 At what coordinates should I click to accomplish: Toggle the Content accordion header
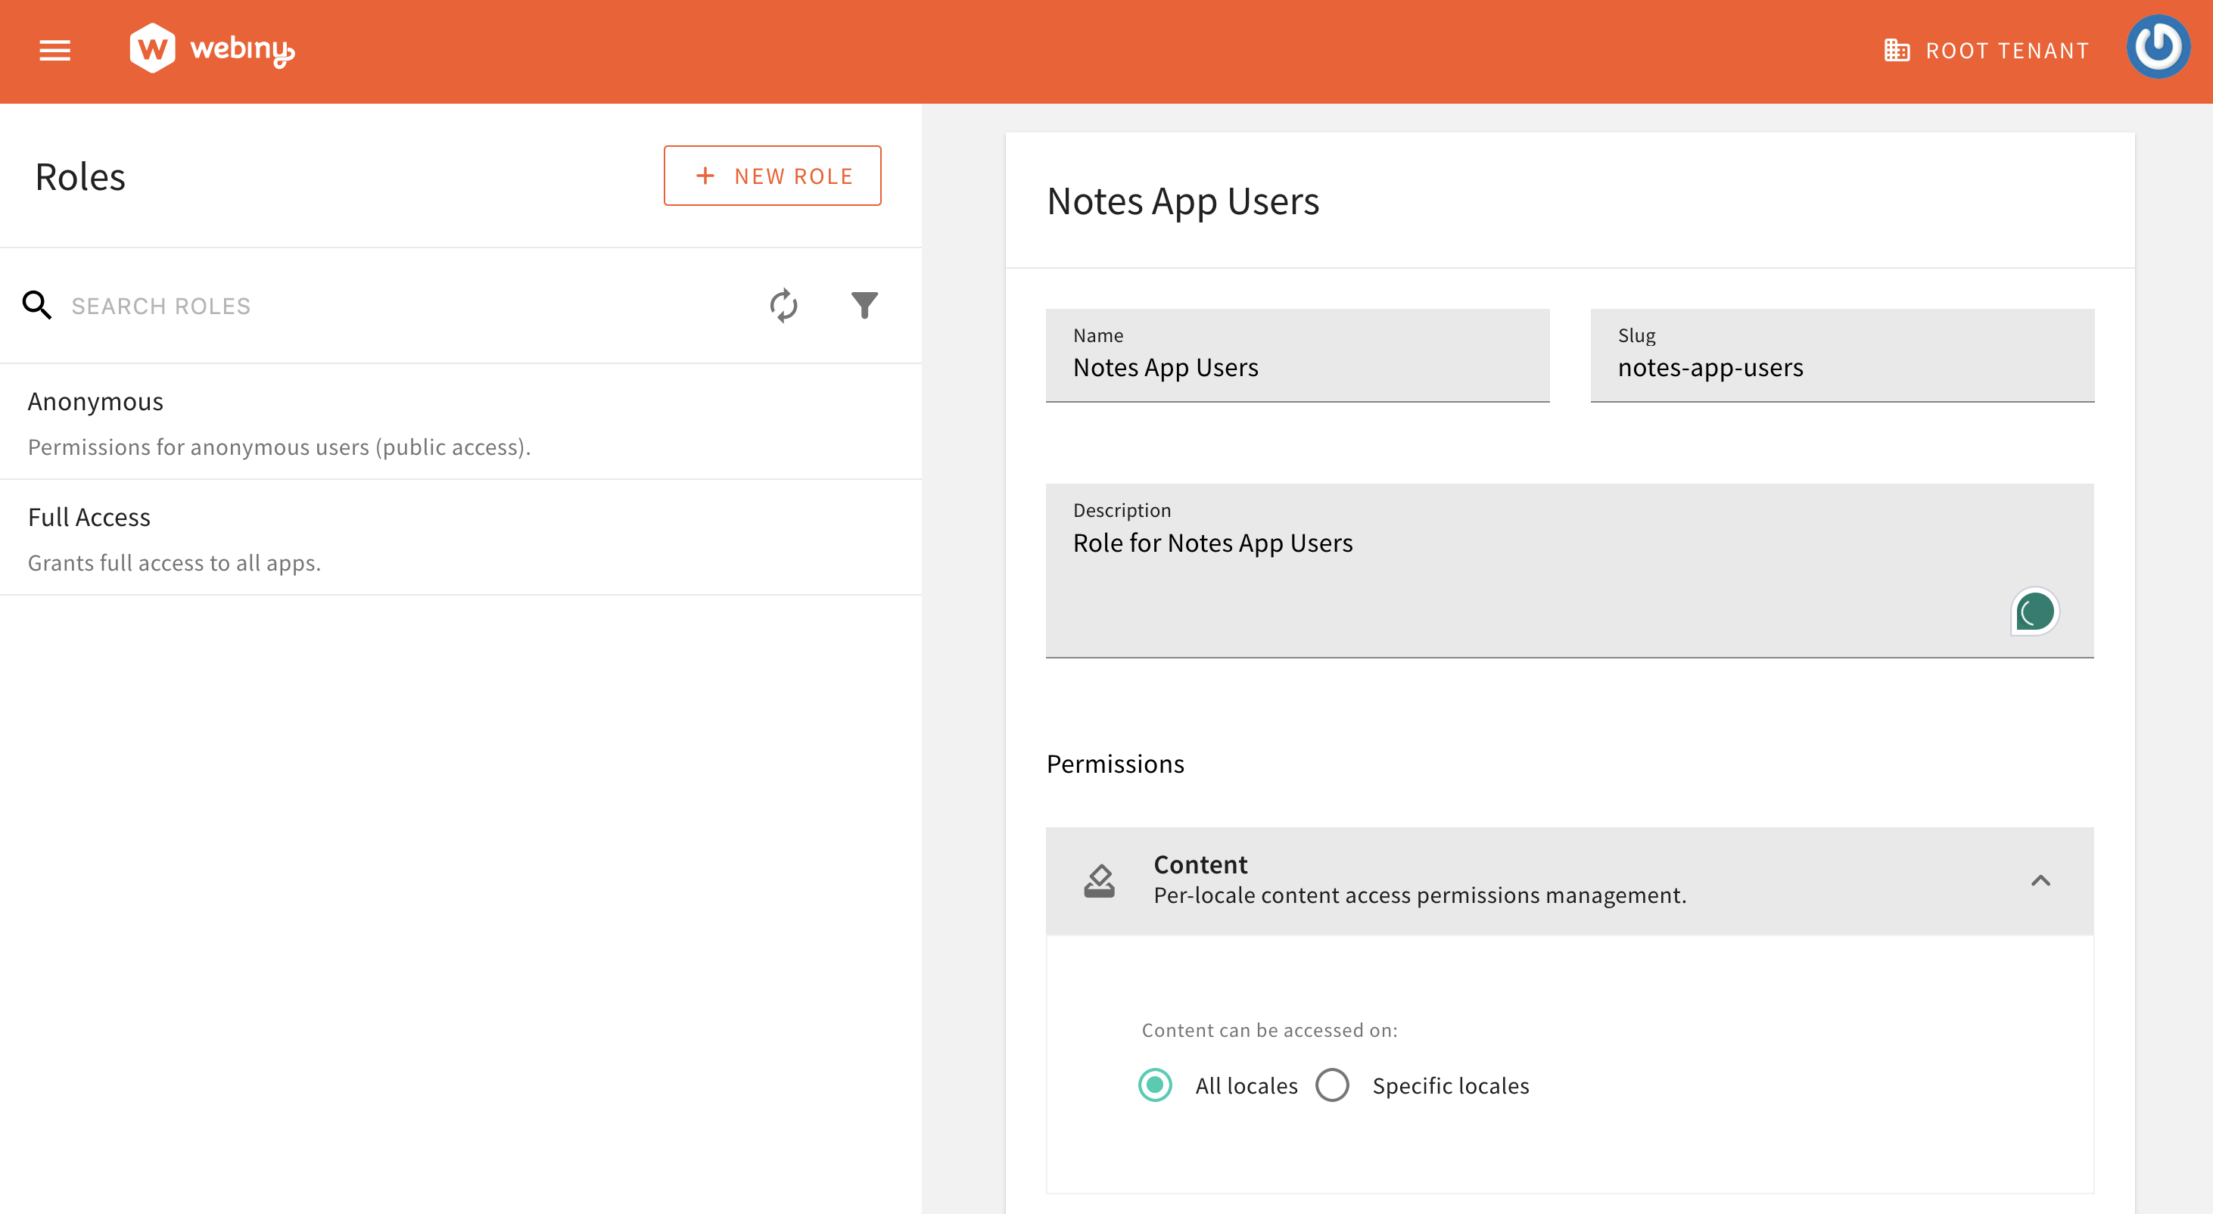(1546, 881)
